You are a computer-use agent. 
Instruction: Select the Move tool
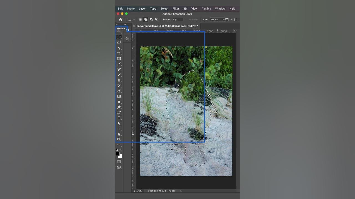click(119, 32)
